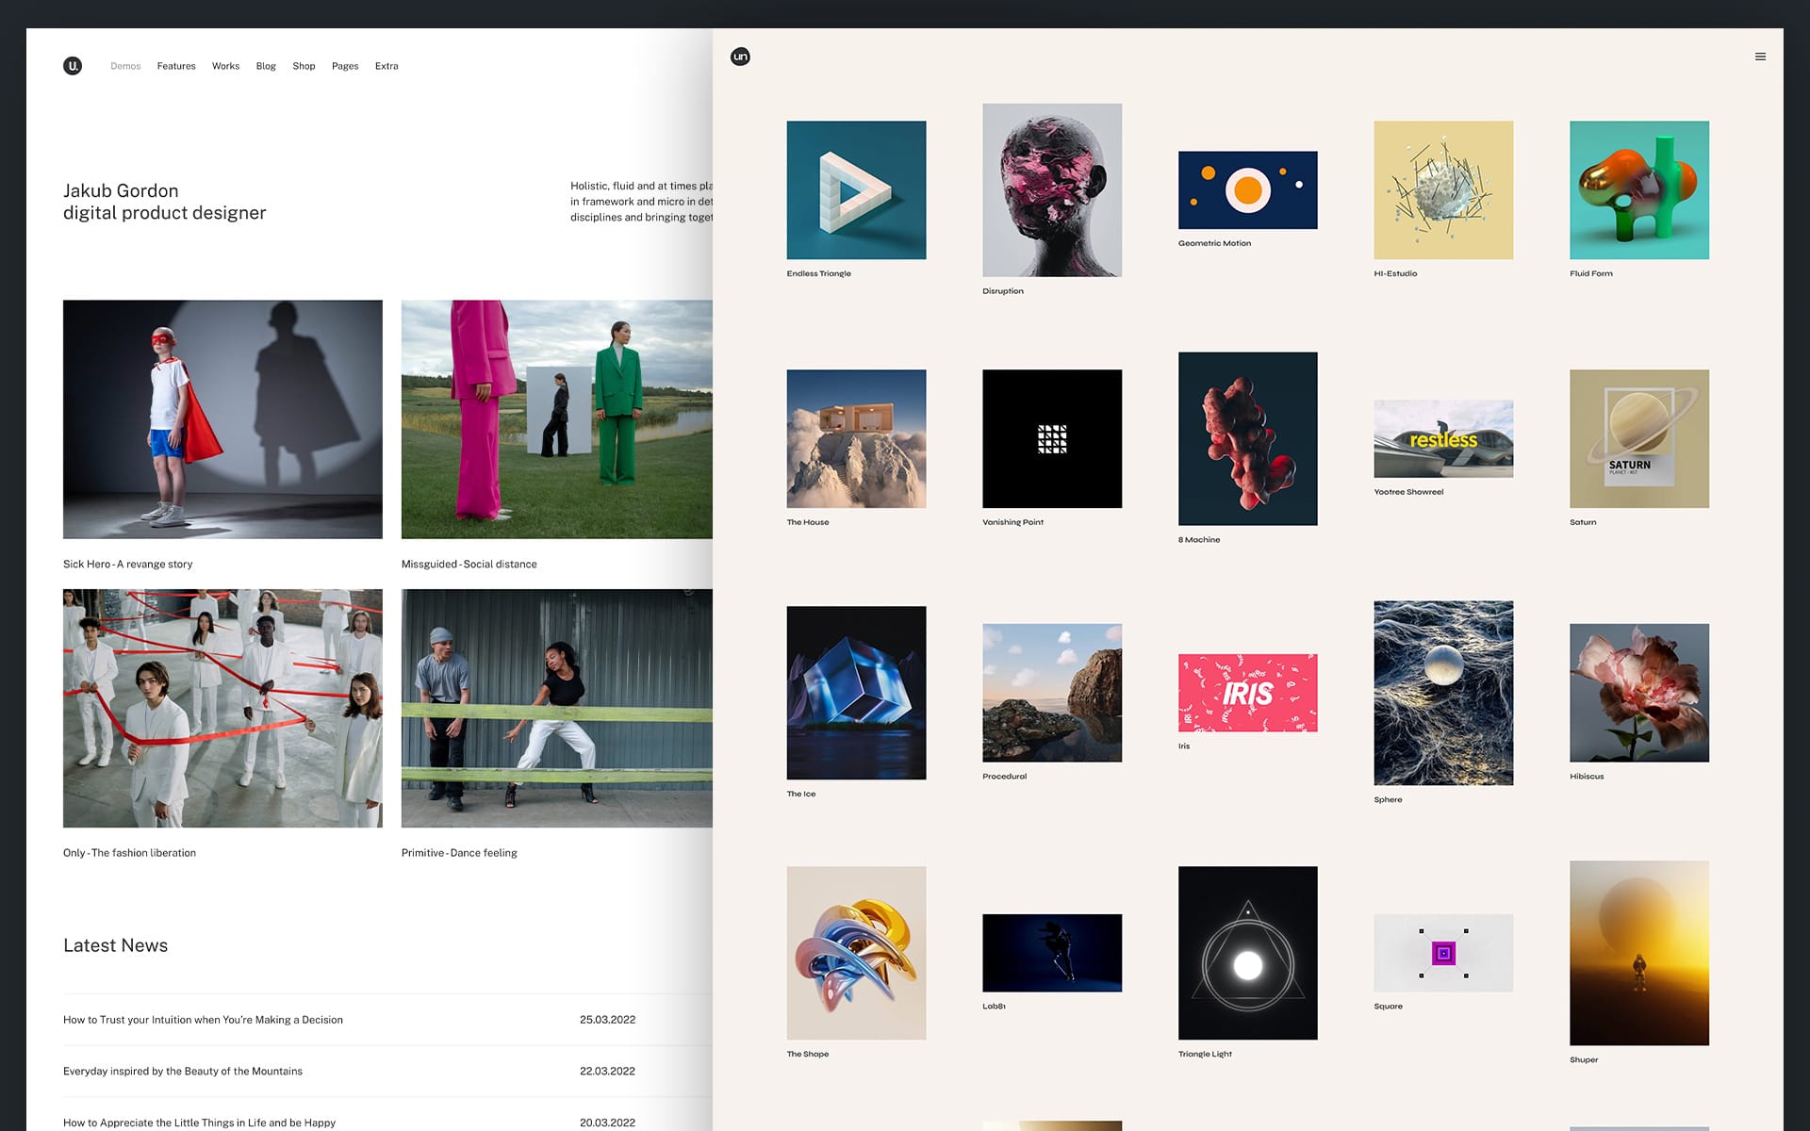Click the black 'un' logo icon

click(740, 57)
